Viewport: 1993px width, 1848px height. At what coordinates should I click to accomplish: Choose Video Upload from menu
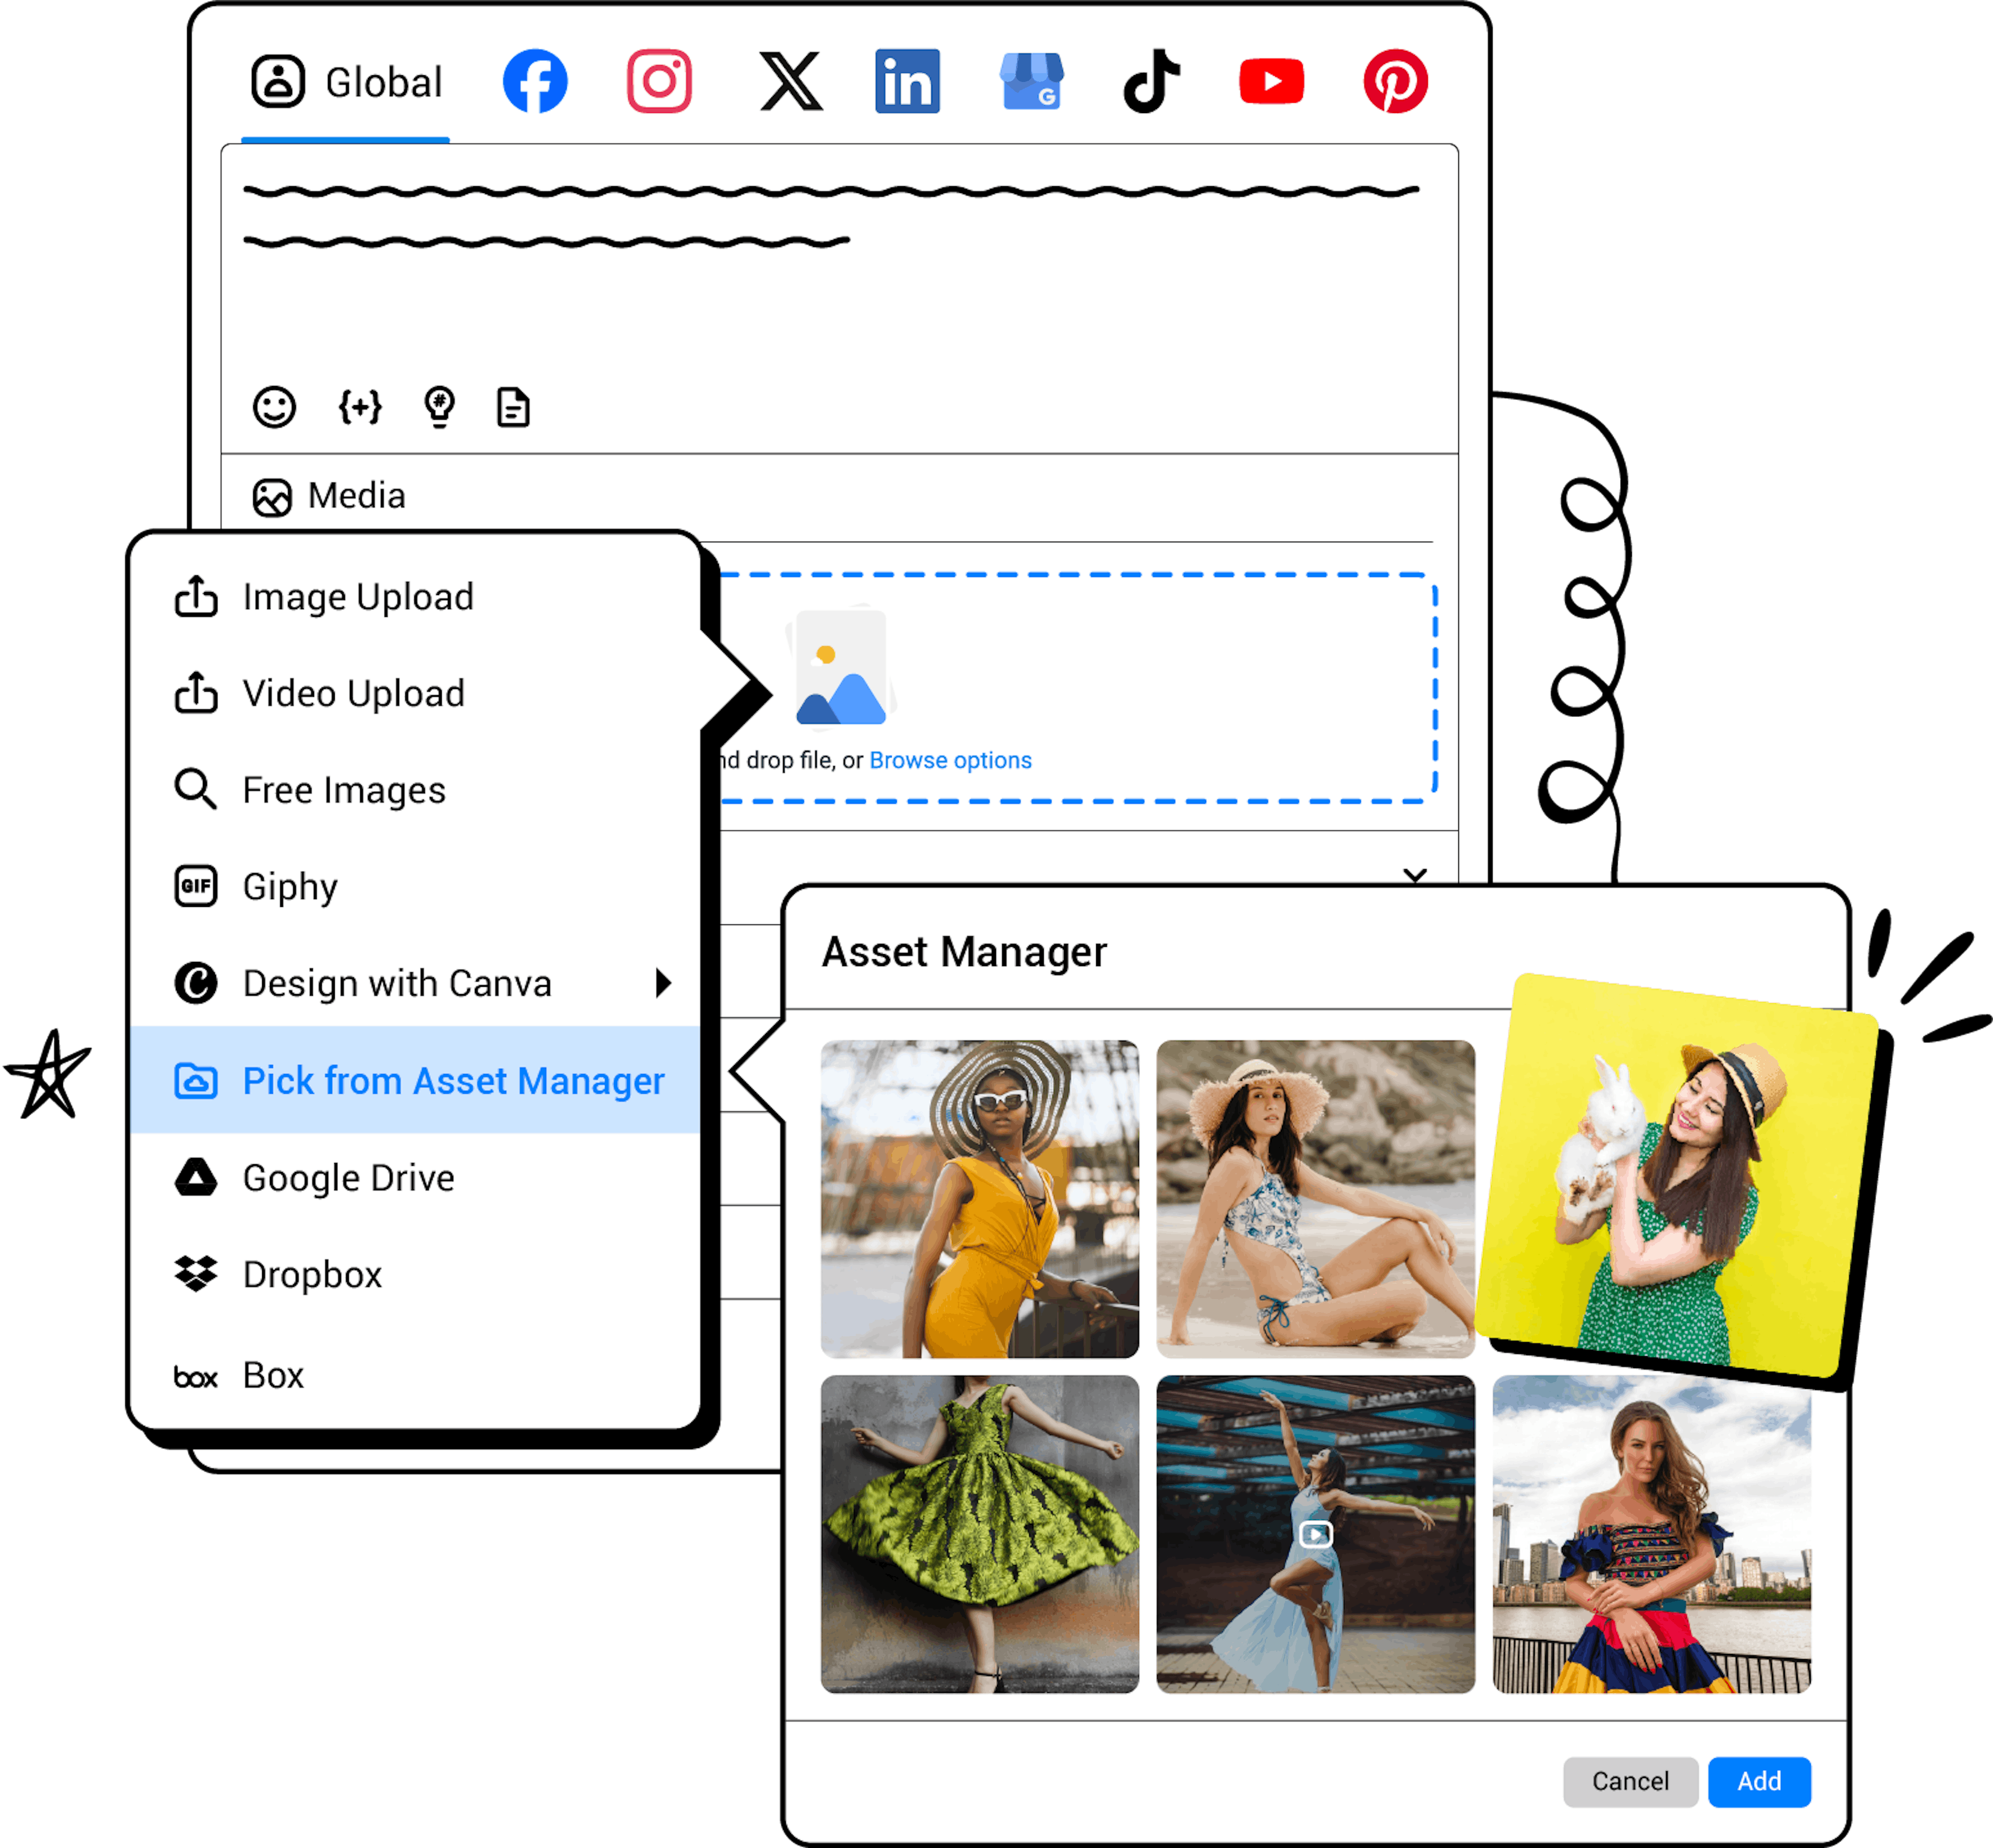414,693
